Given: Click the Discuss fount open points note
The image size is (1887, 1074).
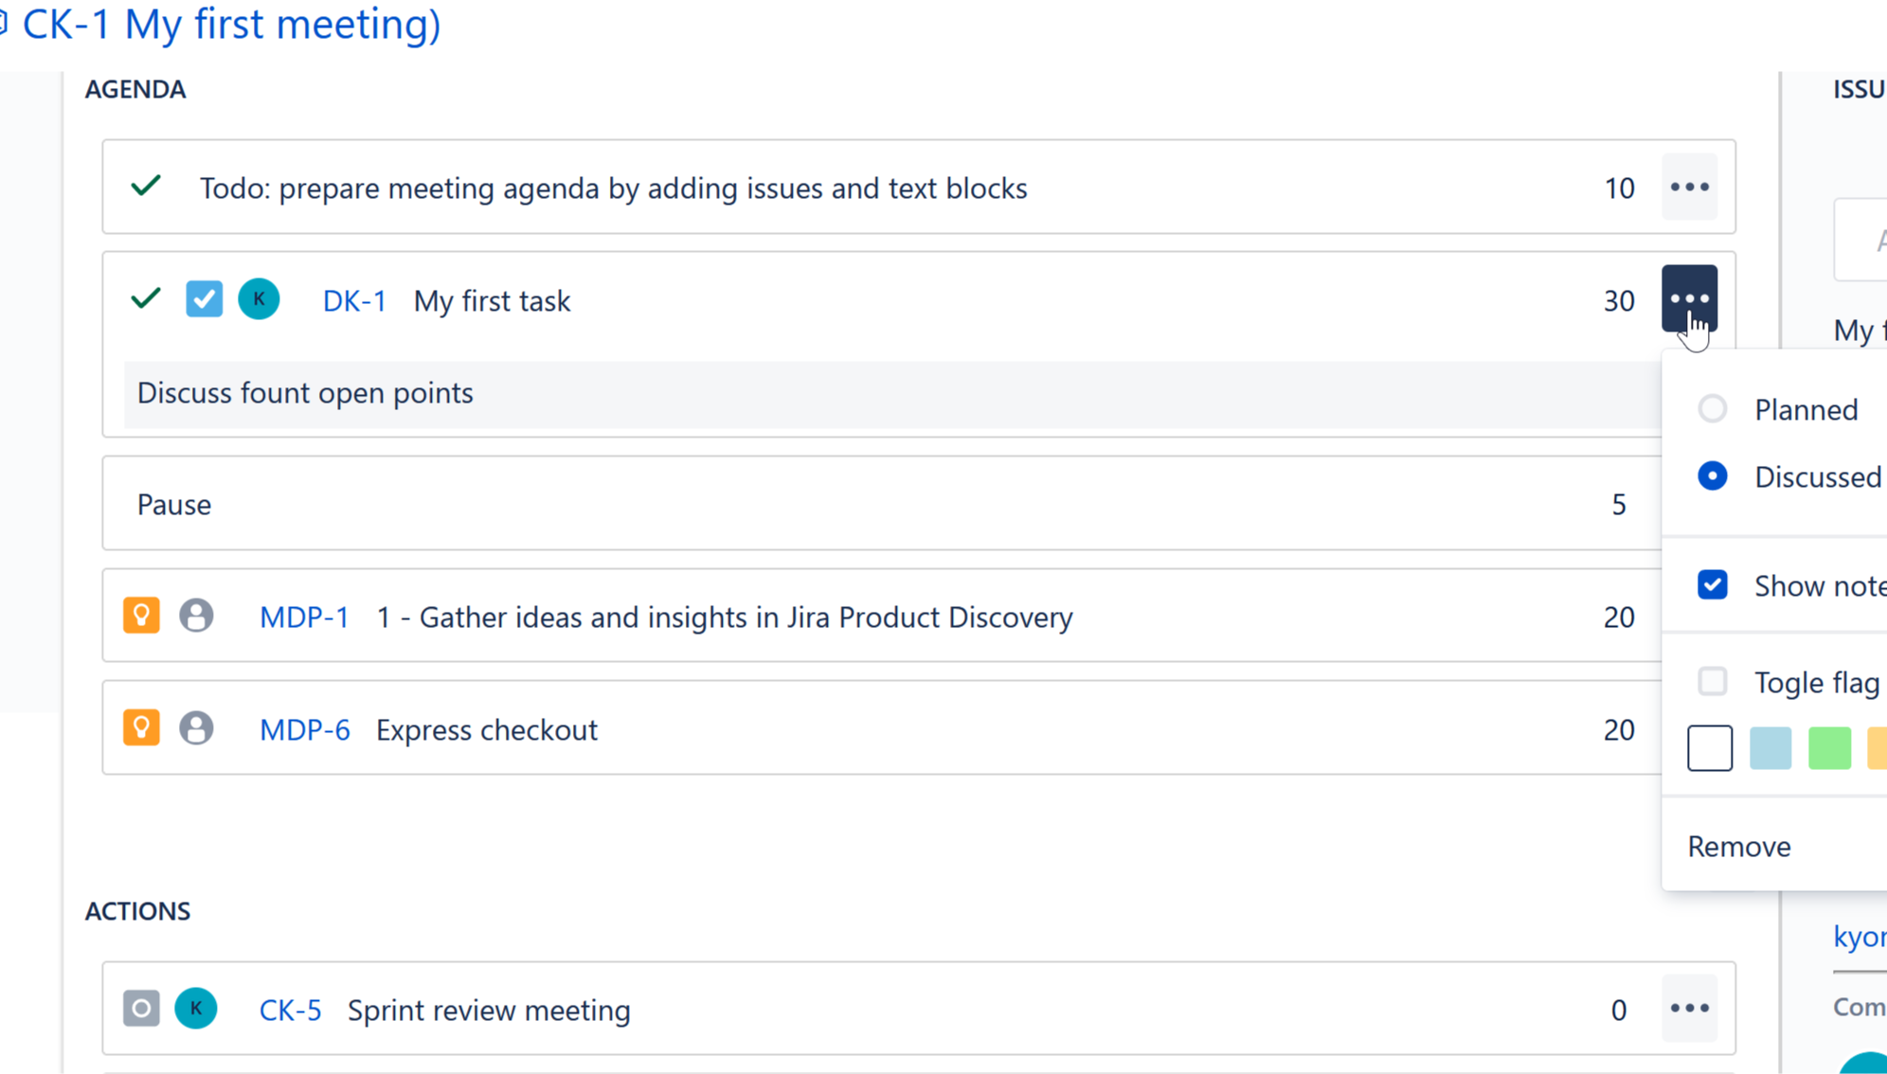Looking at the screenshot, I should click(x=305, y=393).
